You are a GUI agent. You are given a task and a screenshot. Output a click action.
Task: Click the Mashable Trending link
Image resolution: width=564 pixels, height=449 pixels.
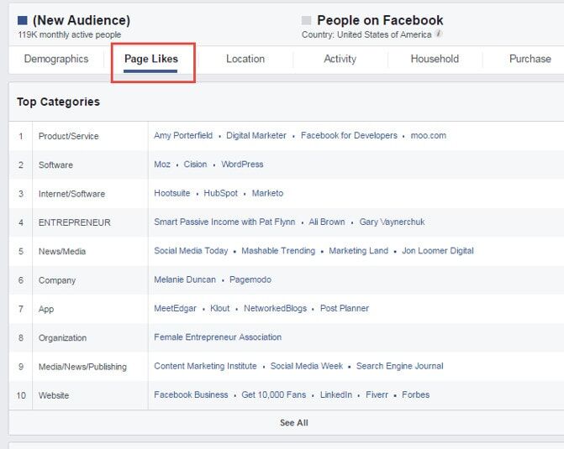tap(278, 251)
